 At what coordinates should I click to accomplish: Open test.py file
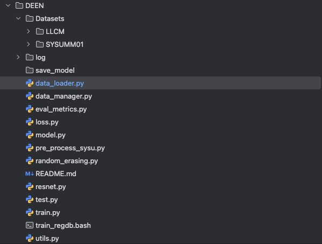[x=47, y=200]
